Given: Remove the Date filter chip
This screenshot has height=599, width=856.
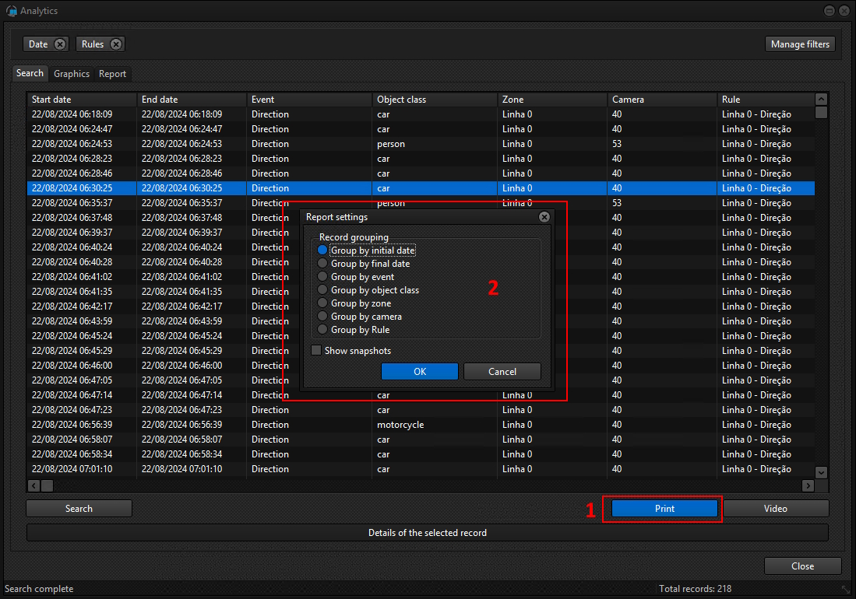Looking at the screenshot, I should pos(60,44).
